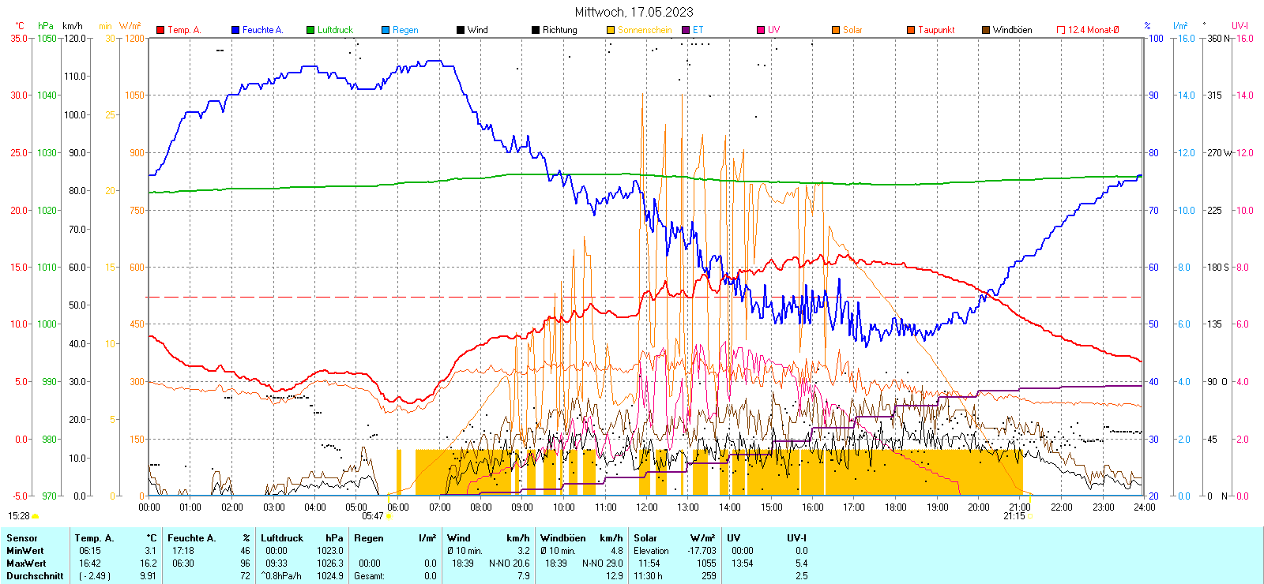Click the pink UV legend square
This screenshot has width=1264, height=584.
coord(761,30)
